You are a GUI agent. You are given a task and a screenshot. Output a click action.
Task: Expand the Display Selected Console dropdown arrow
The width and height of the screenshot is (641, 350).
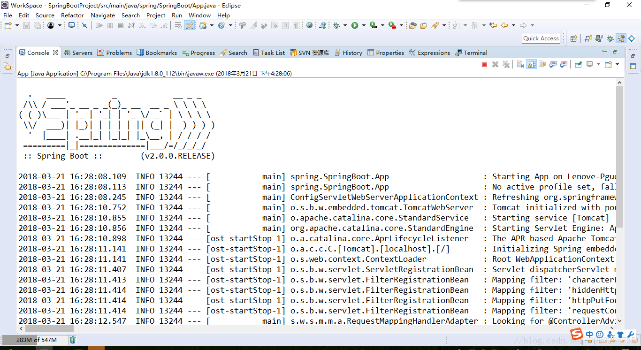[x=598, y=64]
